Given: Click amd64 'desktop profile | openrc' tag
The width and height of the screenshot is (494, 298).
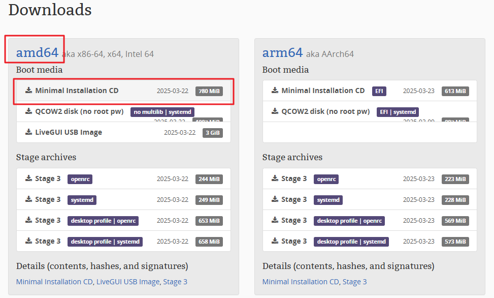Looking at the screenshot, I should coord(103,221).
